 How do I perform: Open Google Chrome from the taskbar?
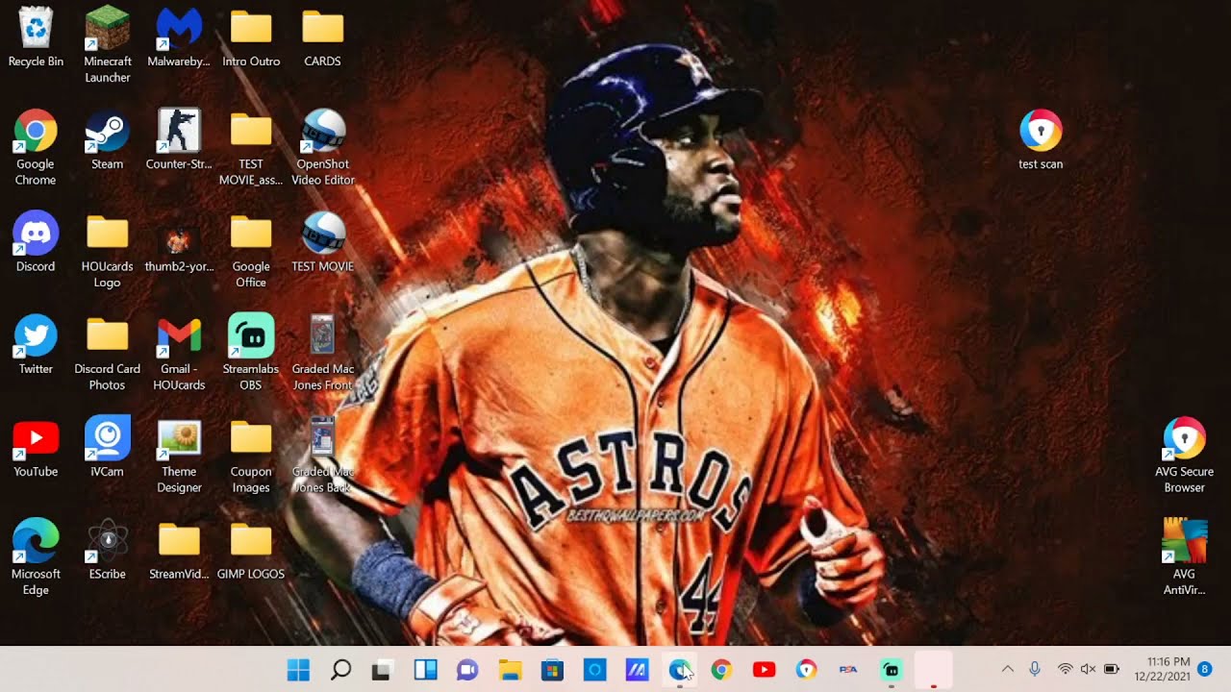click(721, 670)
